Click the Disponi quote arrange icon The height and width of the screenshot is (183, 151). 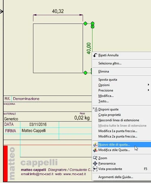(95, 109)
